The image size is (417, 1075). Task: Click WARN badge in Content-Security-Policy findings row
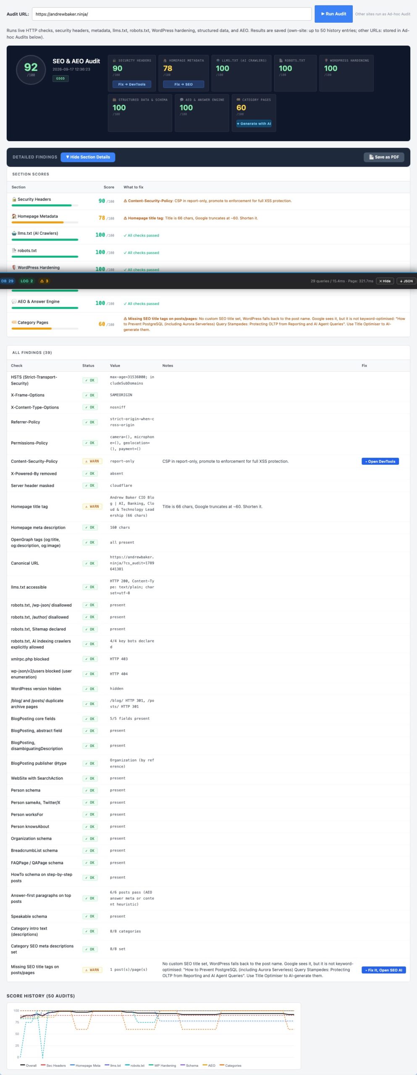coord(92,461)
